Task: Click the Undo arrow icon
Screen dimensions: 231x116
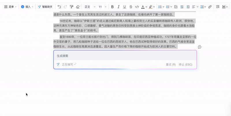Action: [x=59, y=6]
